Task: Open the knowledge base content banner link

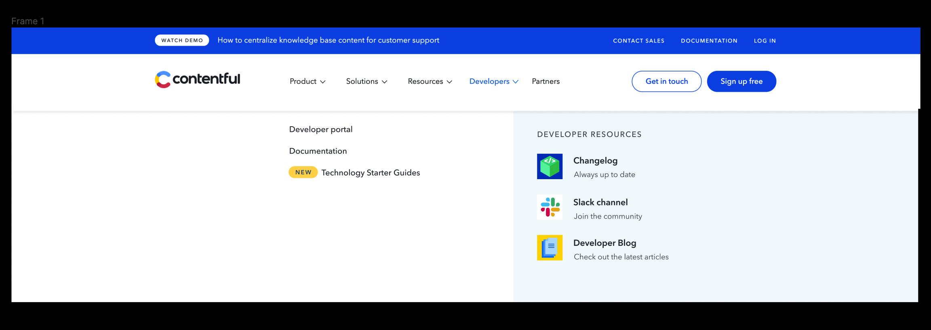Action: [328, 40]
